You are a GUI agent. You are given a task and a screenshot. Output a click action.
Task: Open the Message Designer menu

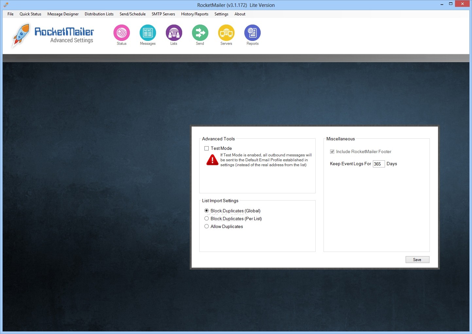coord(63,14)
